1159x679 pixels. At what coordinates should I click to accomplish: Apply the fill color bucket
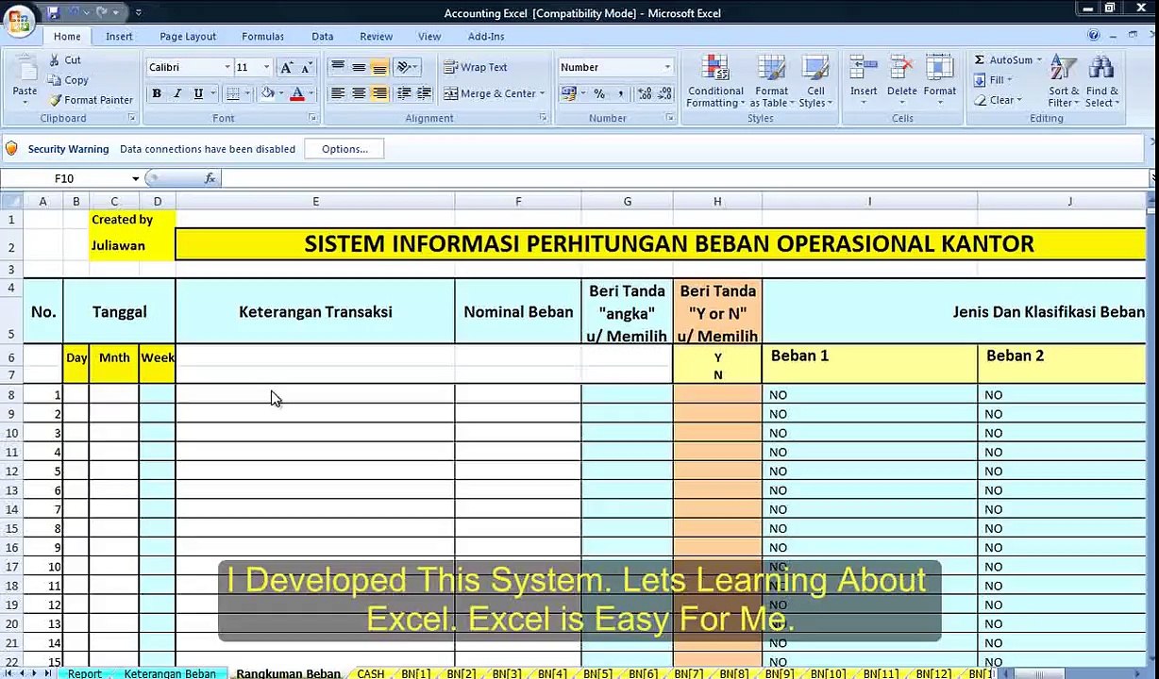coord(267,93)
